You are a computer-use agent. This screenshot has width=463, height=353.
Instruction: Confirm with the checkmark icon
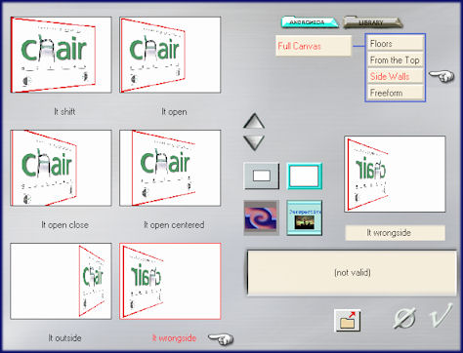click(x=442, y=315)
